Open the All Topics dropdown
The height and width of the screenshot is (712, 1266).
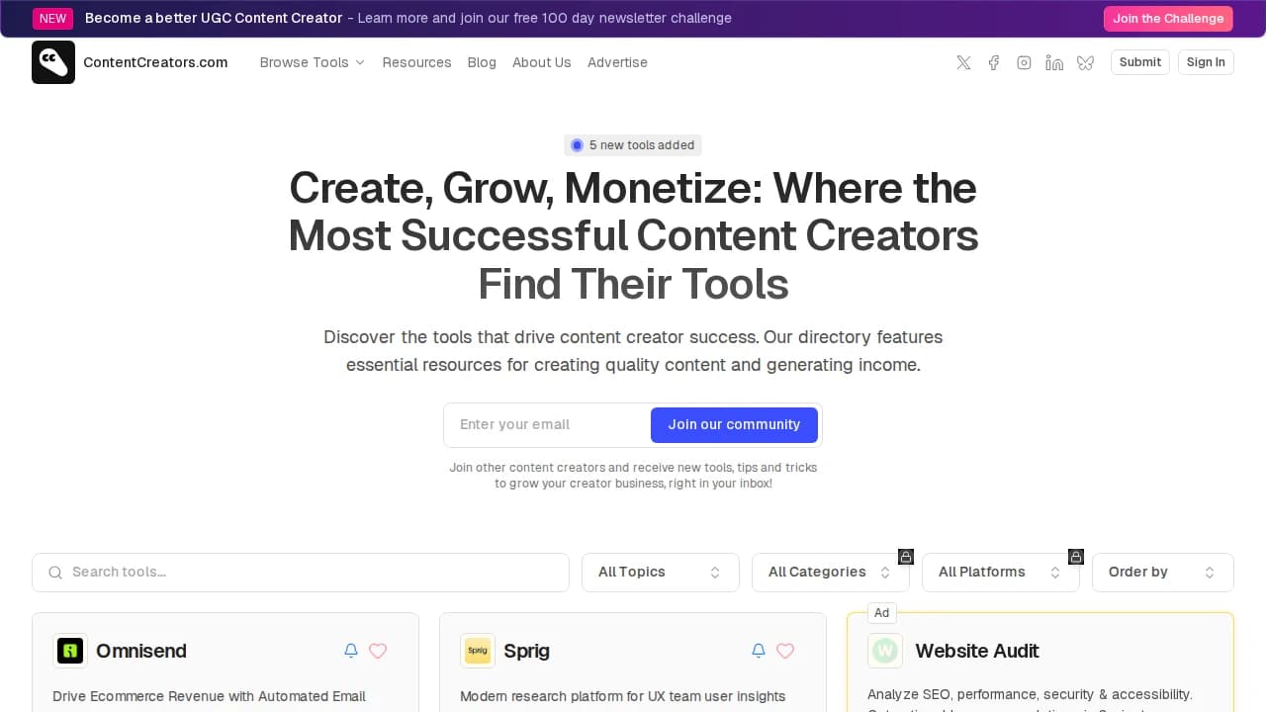(660, 572)
